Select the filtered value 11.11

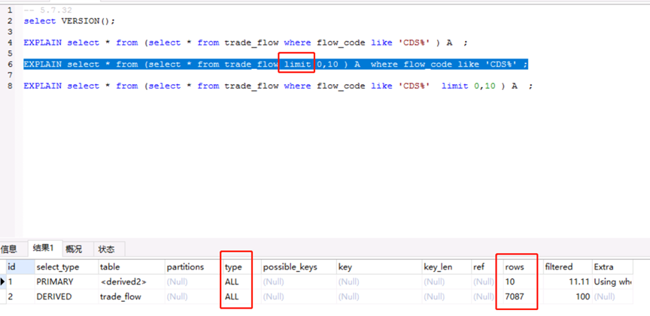pyautogui.click(x=567, y=281)
